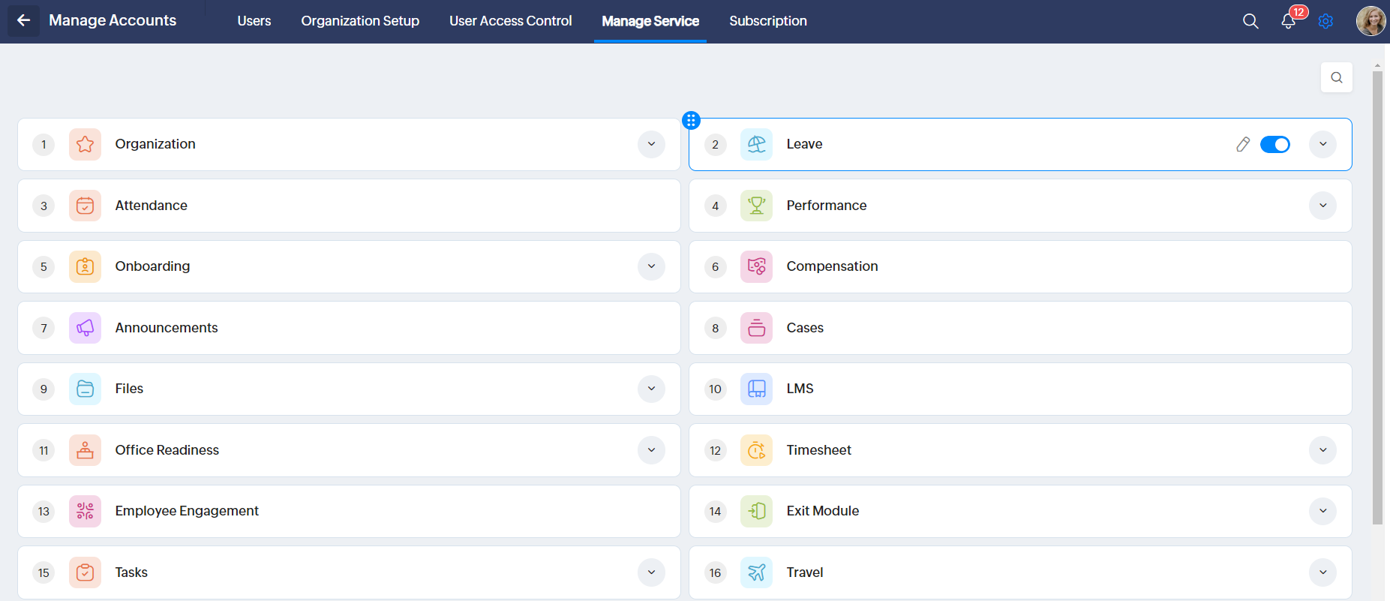The image size is (1390, 601).
Task: Expand the Exit Module chevron
Action: 1322,511
